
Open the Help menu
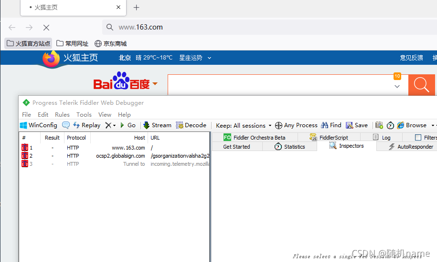(124, 115)
